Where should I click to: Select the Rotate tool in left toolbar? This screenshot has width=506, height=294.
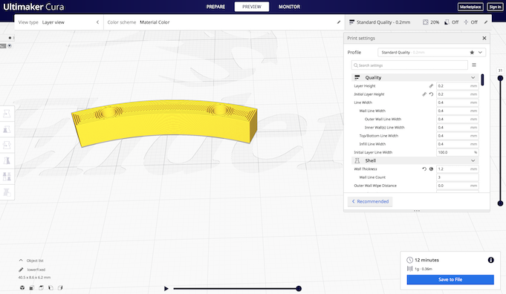[x=7, y=145]
